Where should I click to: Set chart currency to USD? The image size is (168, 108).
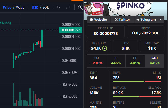point(35,7)
